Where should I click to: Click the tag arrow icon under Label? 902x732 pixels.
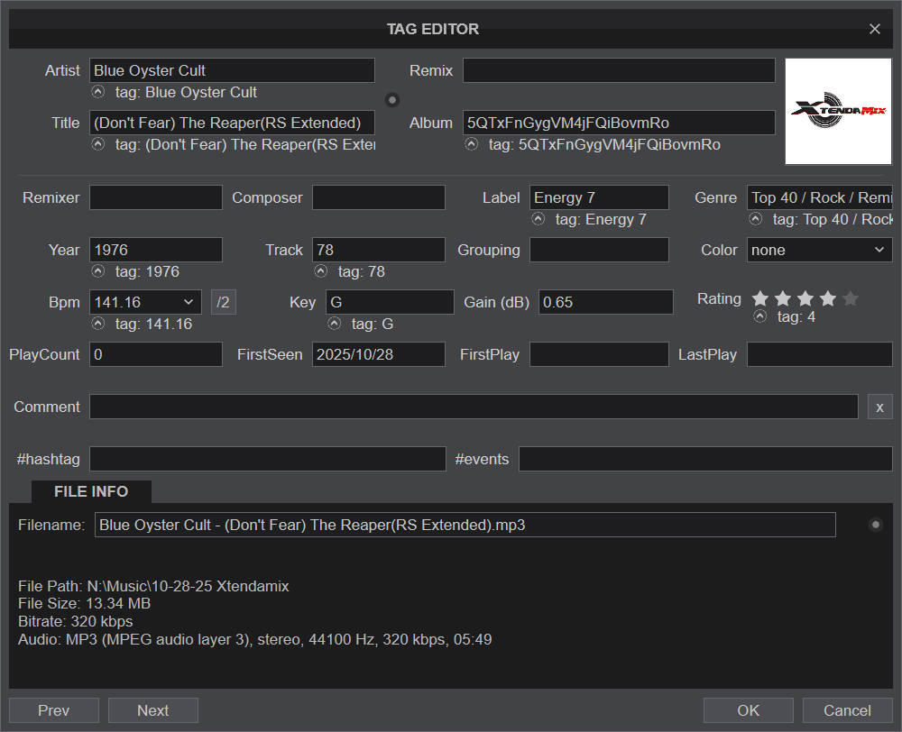[x=538, y=219]
